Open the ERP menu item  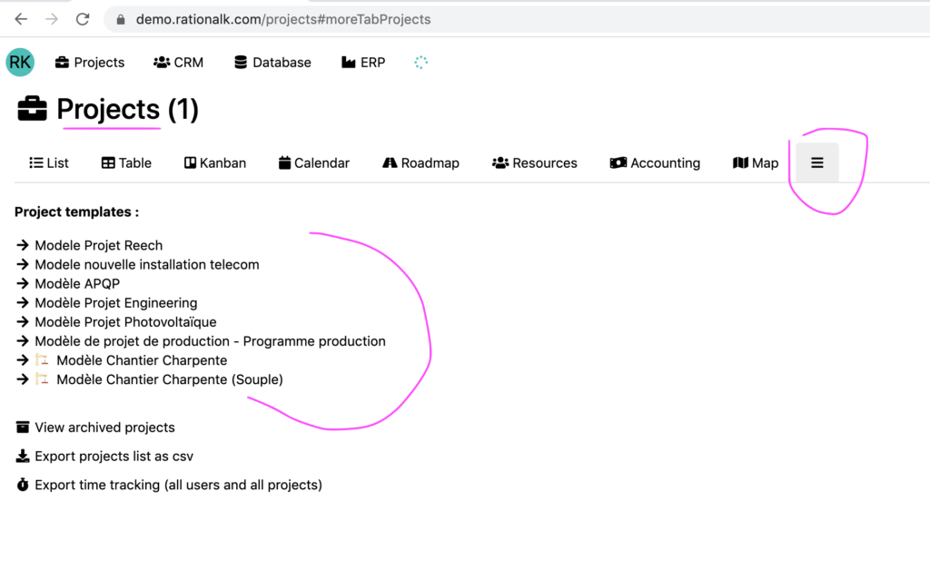click(x=363, y=62)
